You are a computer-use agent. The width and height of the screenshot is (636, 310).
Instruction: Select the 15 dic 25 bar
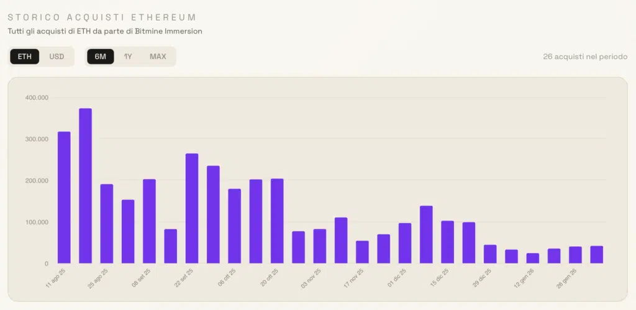[x=447, y=242]
